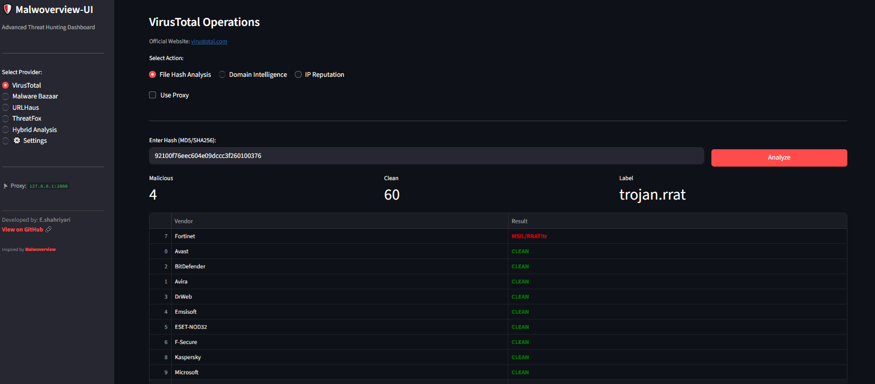
Task: Click the Emsisoft vendor cell
Action: tap(340, 312)
